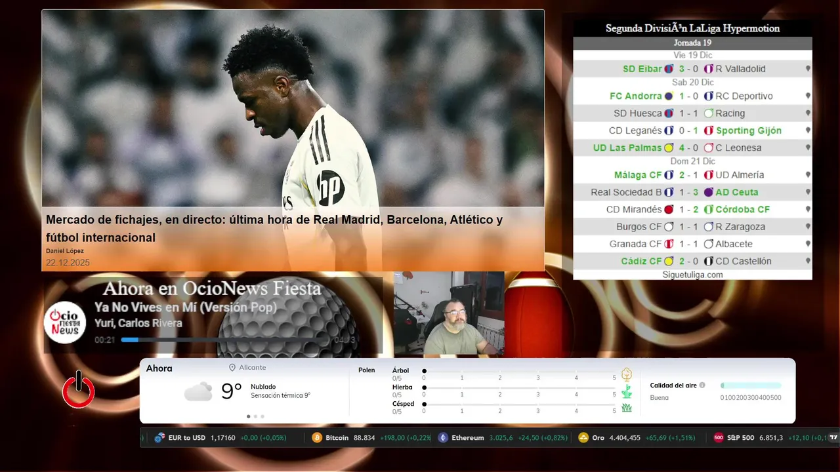Image resolution: width=840 pixels, height=472 pixels.
Task: Click the Ethereum ticker label
Action: [468, 438]
